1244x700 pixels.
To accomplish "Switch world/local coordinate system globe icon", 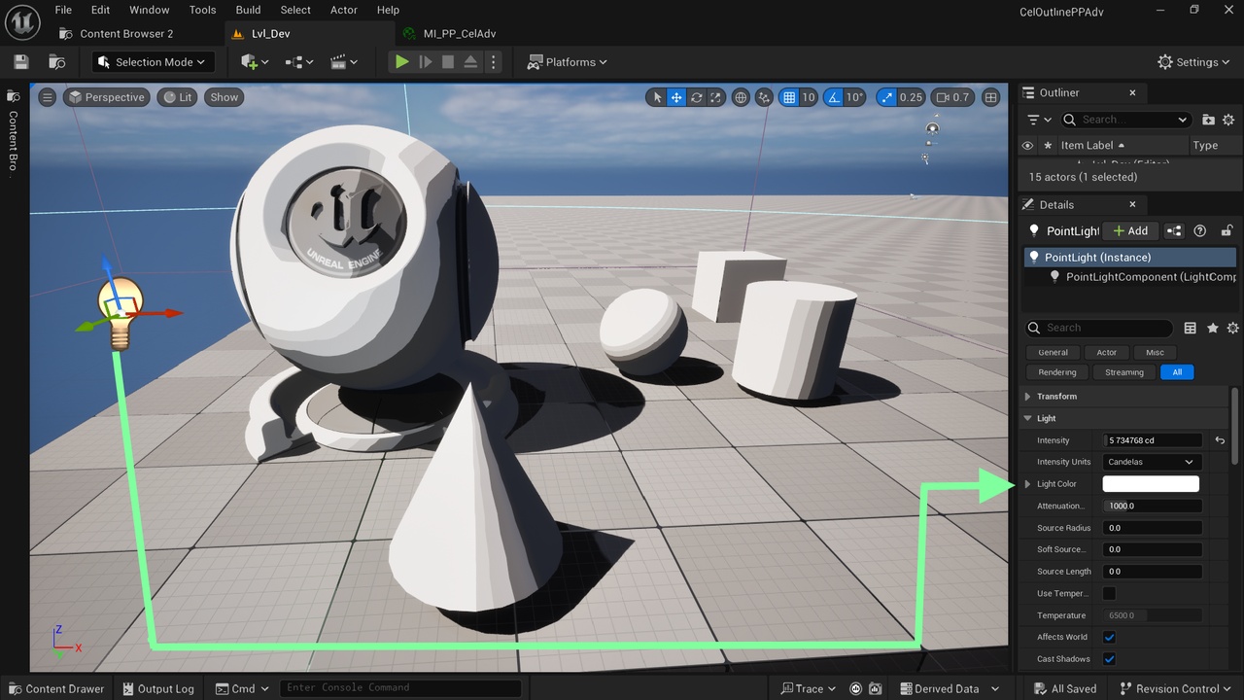I will coord(741,97).
